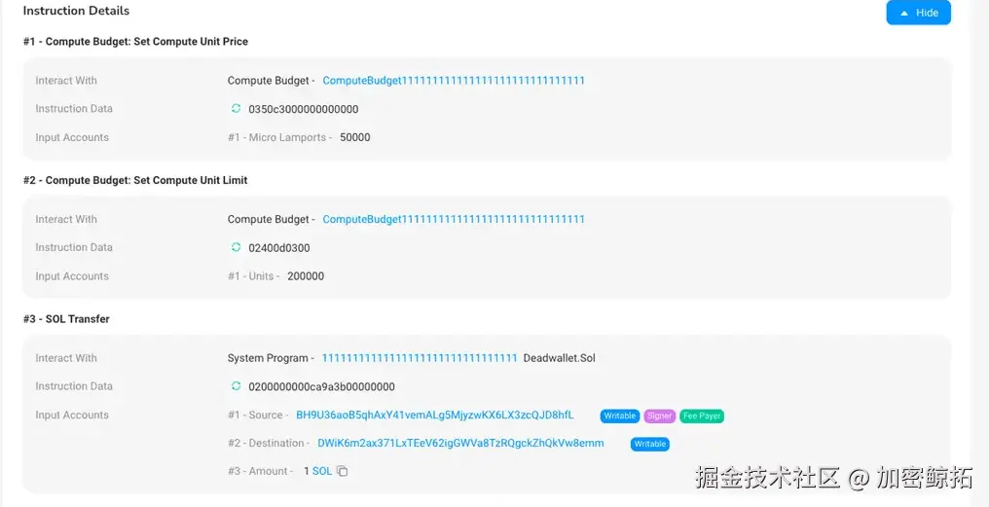Click the Fee Payer badge
Image resolution: width=989 pixels, height=507 pixels.
click(702, 416)
